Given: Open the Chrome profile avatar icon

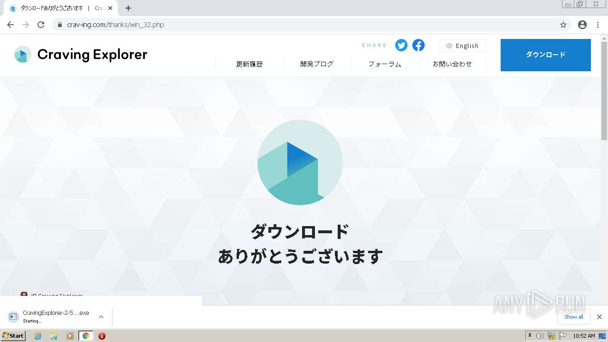Looking at the screenshot, I should tap(582, 25).
